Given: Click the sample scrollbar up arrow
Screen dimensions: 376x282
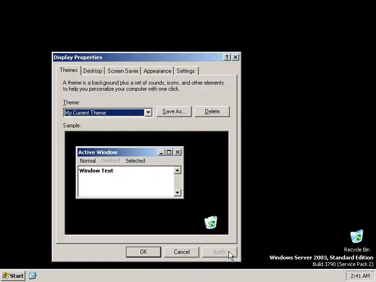Looking at the screenshot, I should click(178, 170).
